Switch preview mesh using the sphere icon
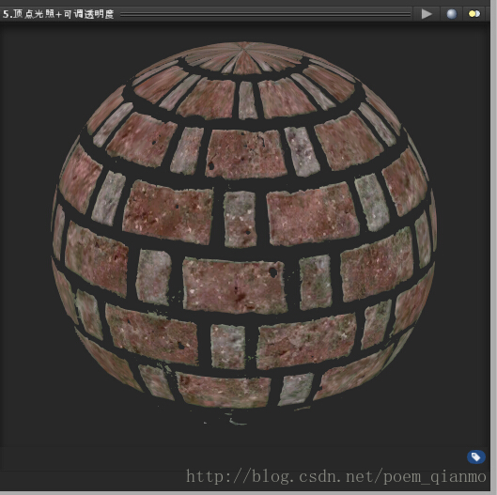This screenshot has height=495, width=497. click(x=451, y=14)
